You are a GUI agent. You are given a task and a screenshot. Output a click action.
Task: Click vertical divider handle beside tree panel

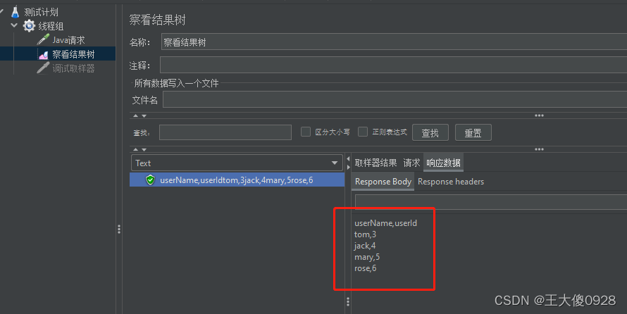[x=119, y=229]
